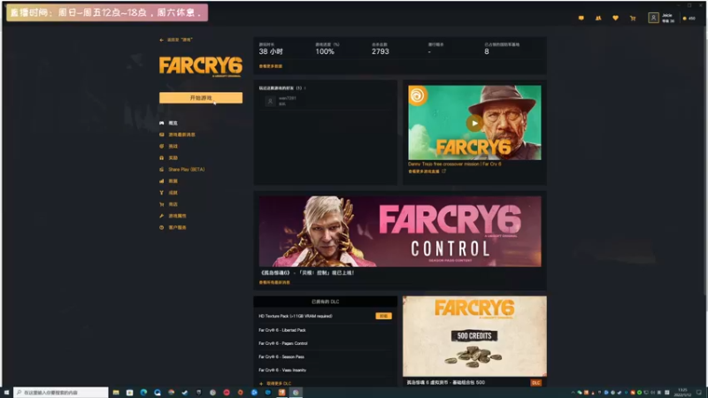Open the chat messages icon in top bar
This screenshot has width=708, height=398.
pyautogui.click(x=581, y=18)
